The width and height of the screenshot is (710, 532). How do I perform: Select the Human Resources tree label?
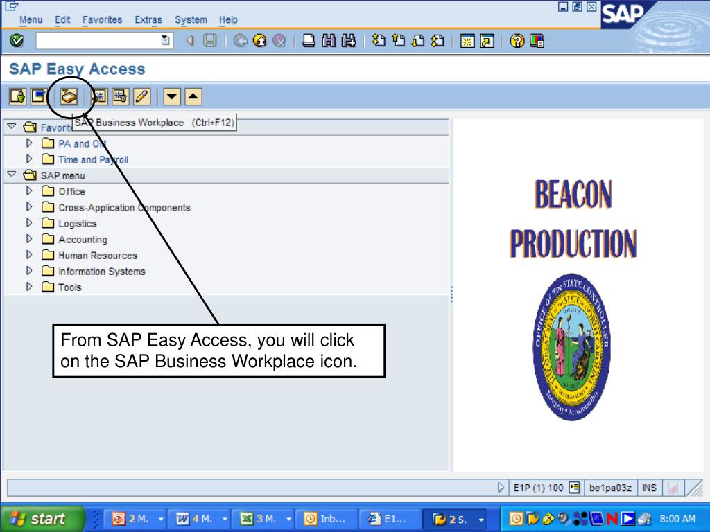click(x=98, y=255)
